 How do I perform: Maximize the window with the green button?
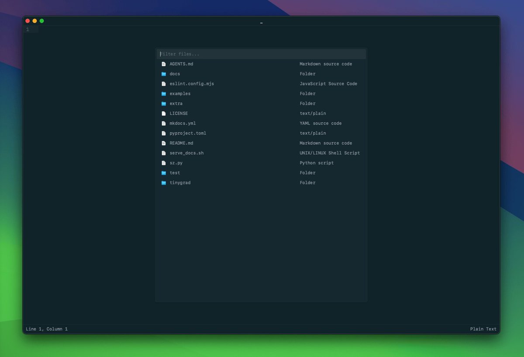coord(41,21)
